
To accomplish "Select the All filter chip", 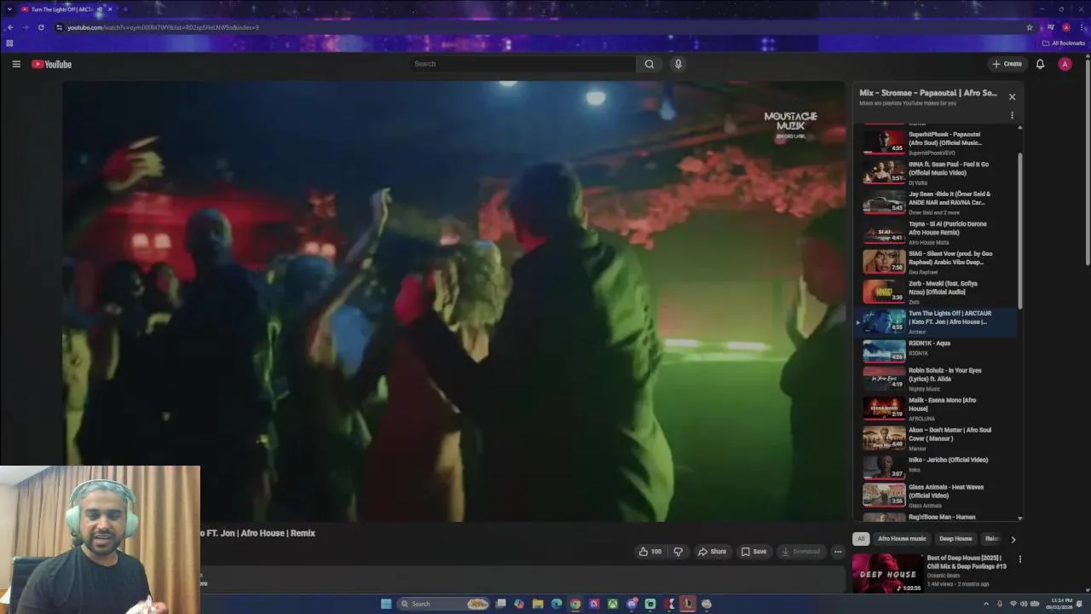I will [x=861, y=539].
